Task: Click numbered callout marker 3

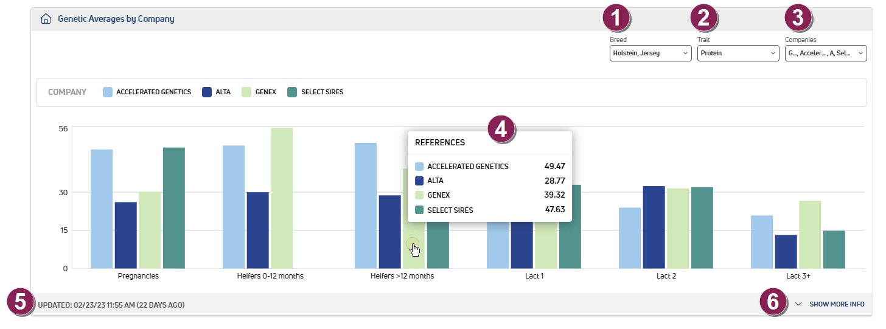Action: pos(798,18)
